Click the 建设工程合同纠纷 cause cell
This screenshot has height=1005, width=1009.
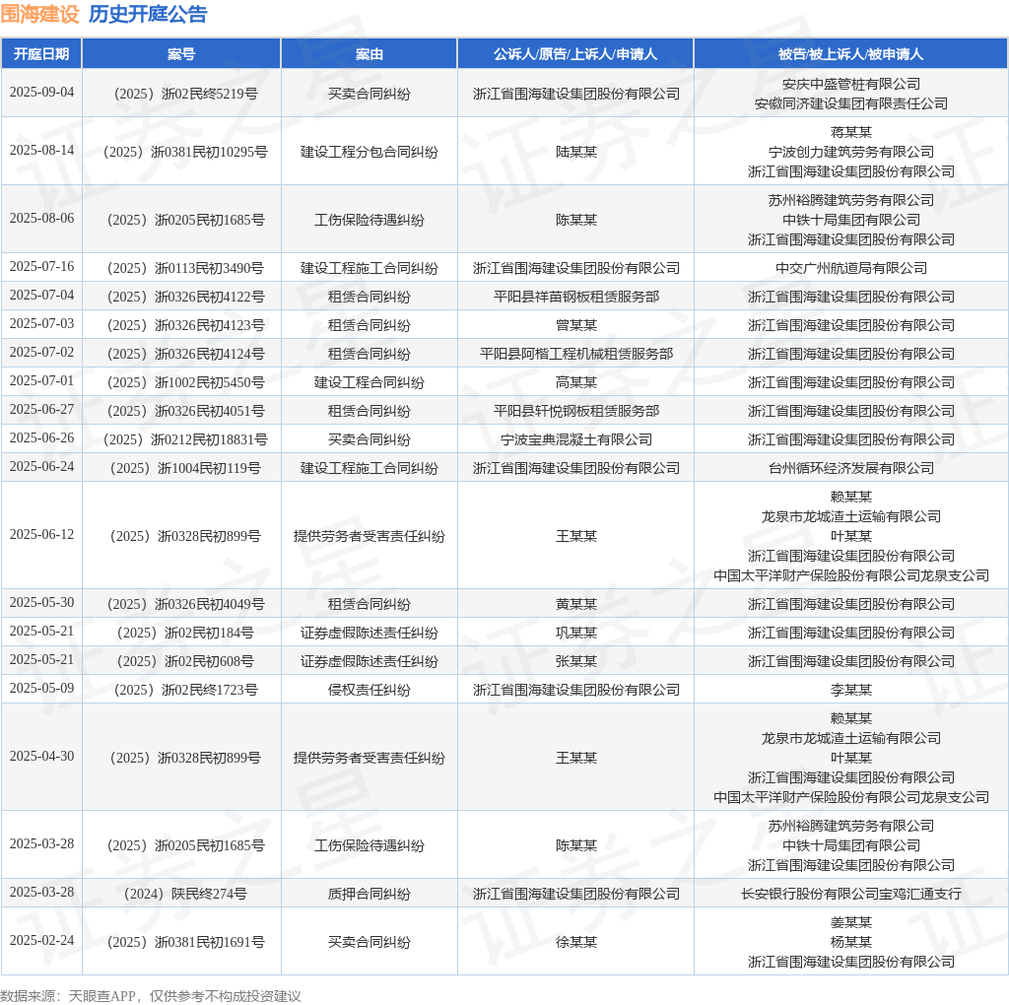[x=369, y=383]
